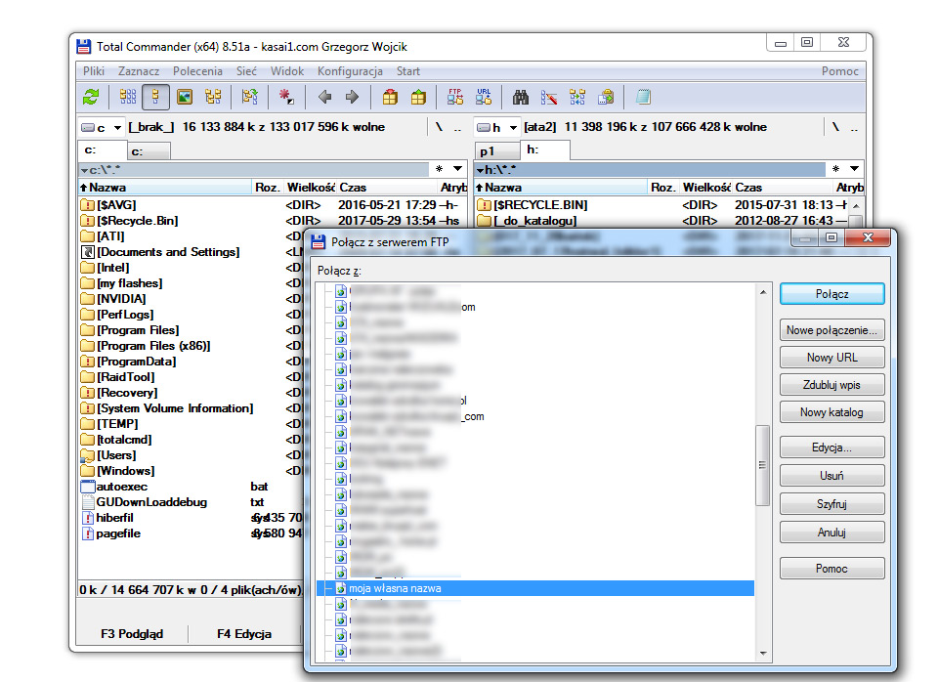The image size is (938, 682).
Task: Open the Widok menu
Action: point(287,71)
